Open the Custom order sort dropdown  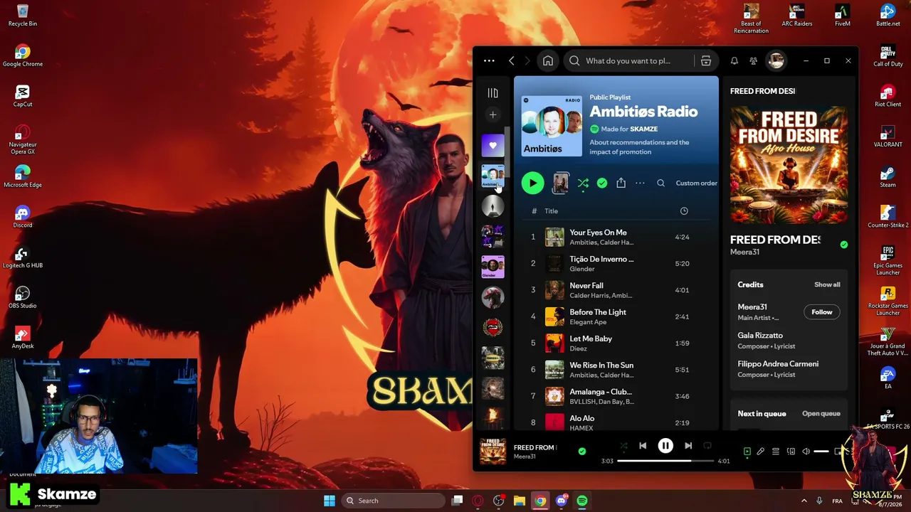(696, 183)
